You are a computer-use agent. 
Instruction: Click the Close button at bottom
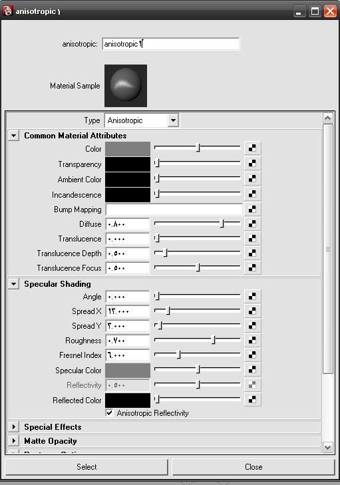coord(254,467)
